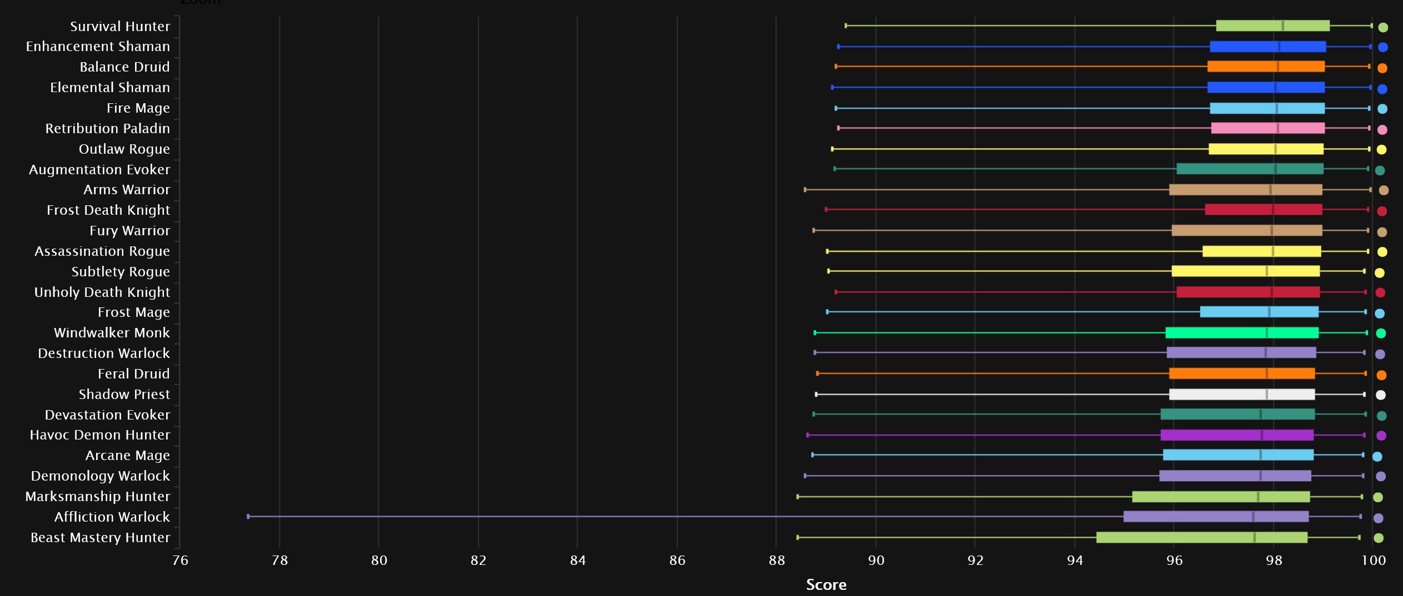The height and width of the screenshot is (596, 1403).
Task: Click the Windwalker Monk bright green box
Action: coord(1242,332)
